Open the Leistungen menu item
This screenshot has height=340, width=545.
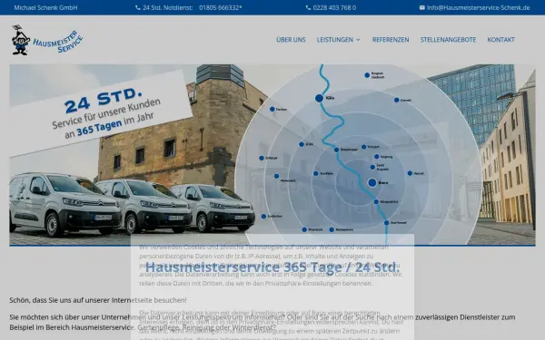point(334,40)
